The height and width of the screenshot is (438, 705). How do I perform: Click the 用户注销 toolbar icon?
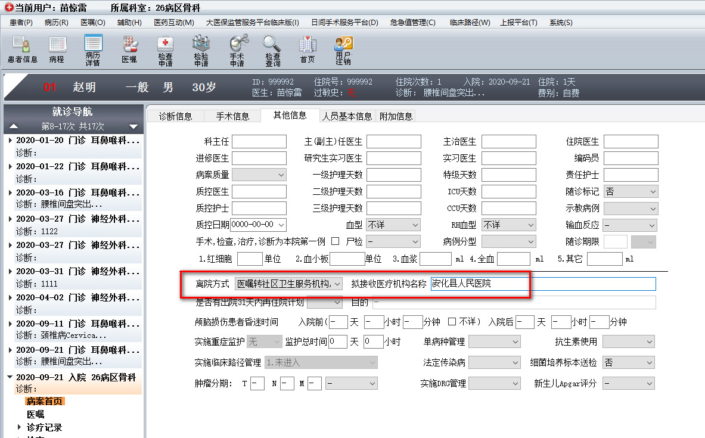tap(343, 49)
